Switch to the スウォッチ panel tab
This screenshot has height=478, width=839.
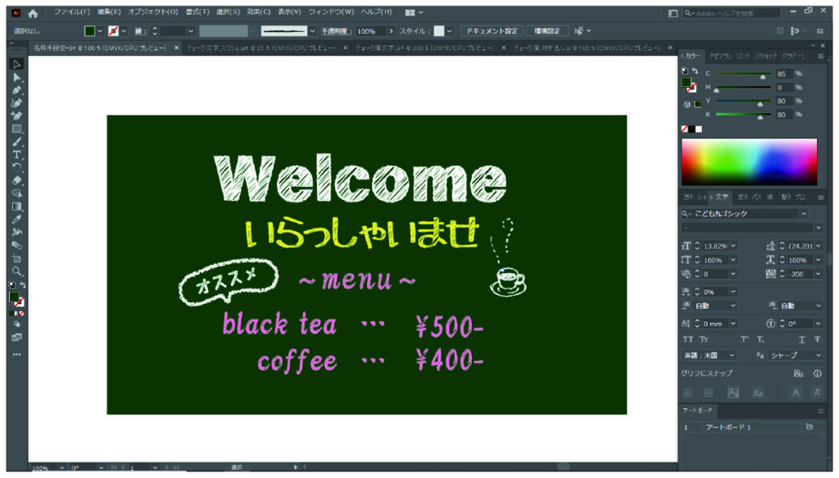click(764, 57)
